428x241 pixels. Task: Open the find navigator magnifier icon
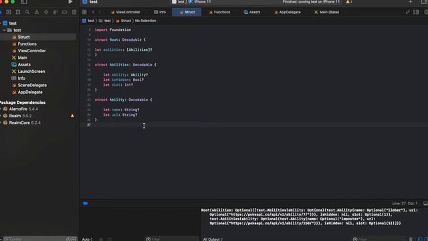(27, 12)
